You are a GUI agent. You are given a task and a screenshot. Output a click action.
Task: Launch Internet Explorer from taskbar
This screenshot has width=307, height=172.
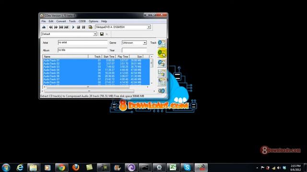pos(20,168)
